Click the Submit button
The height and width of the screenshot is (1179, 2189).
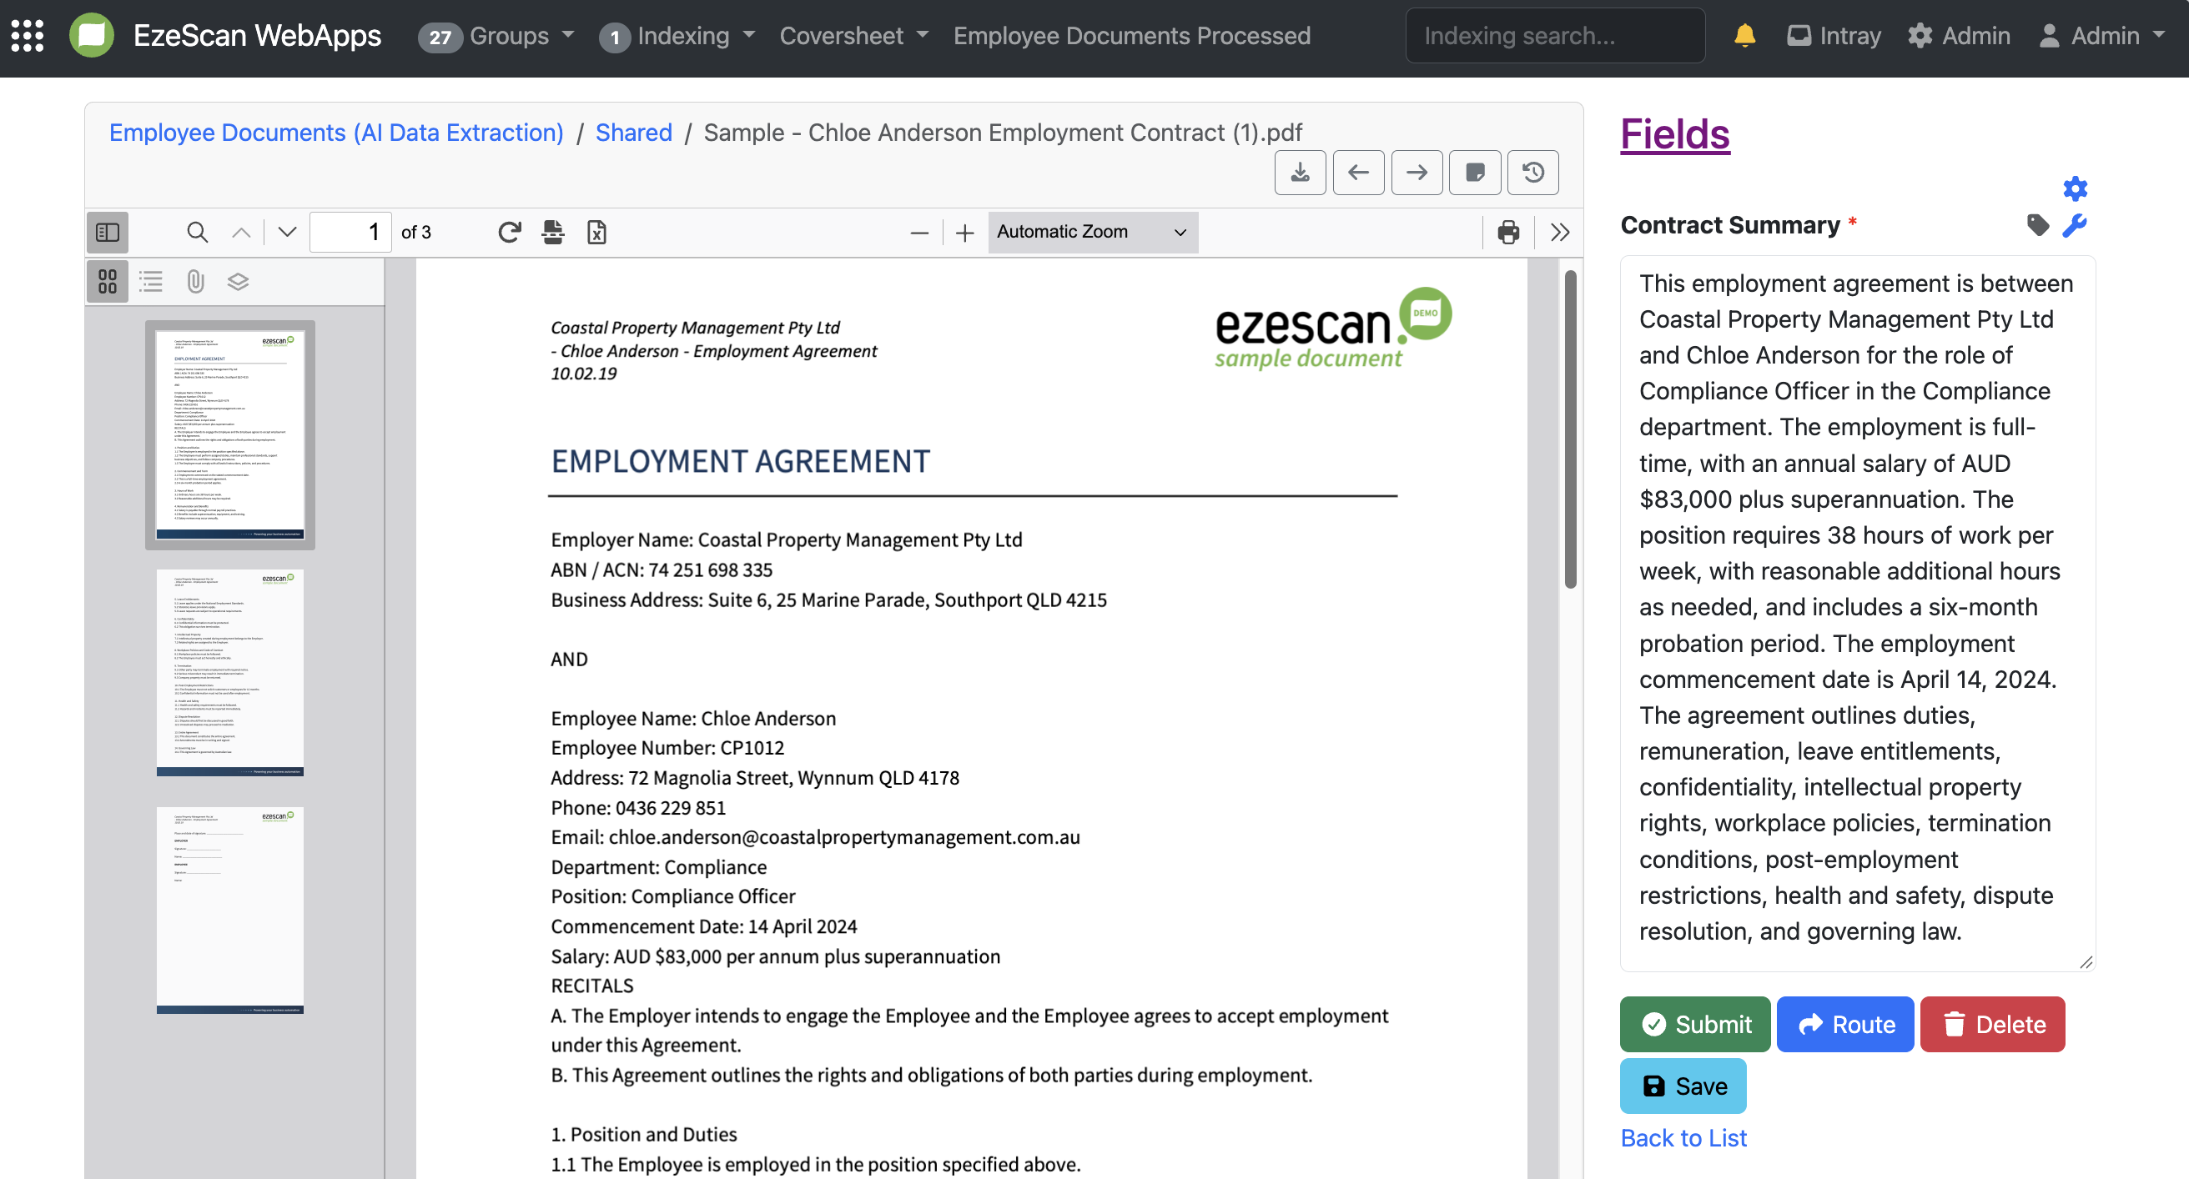tap(1695, 1025)
